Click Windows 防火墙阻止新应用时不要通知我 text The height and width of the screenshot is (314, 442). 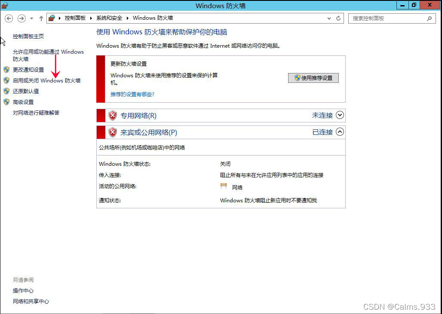[x=268, y=201]
